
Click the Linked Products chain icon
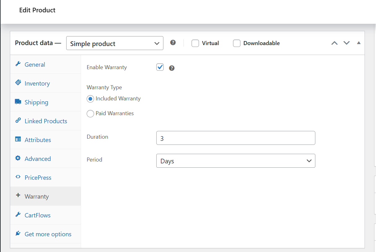point(18,121)
